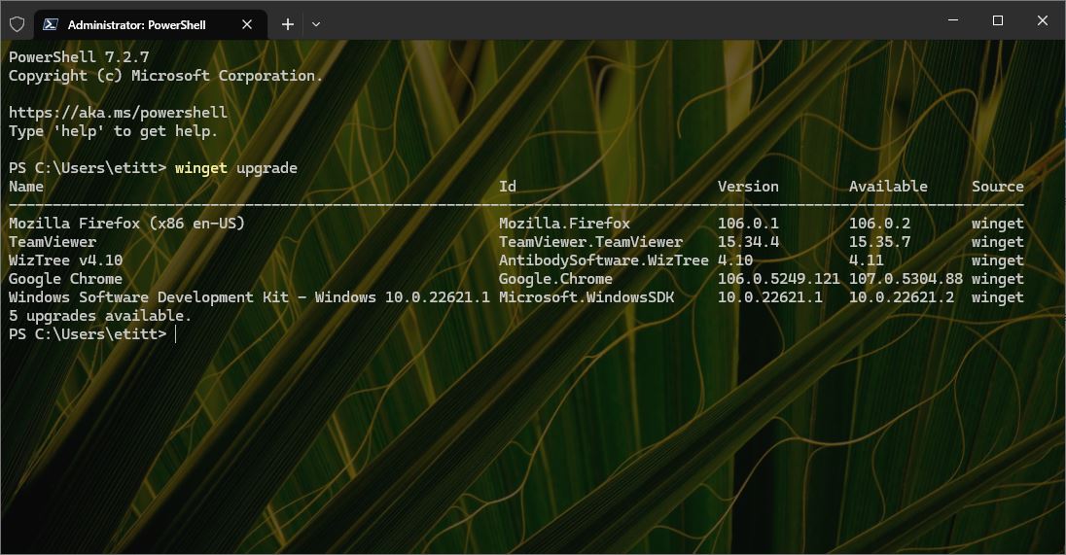Open a new tab with plus button
This screenshot has height=555, width=1066.
[x=288, y=24]
